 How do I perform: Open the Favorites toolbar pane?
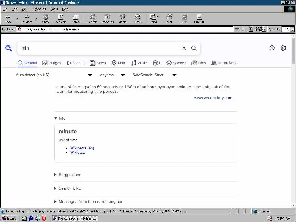pyautogui.click(x=107, y=19)
